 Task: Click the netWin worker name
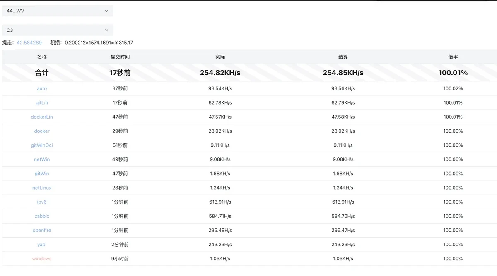[x=42, y=159]
